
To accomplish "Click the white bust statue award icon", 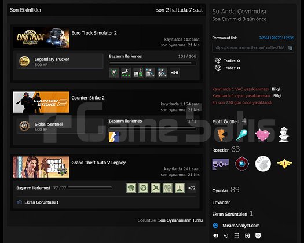I will coord(284,135).
